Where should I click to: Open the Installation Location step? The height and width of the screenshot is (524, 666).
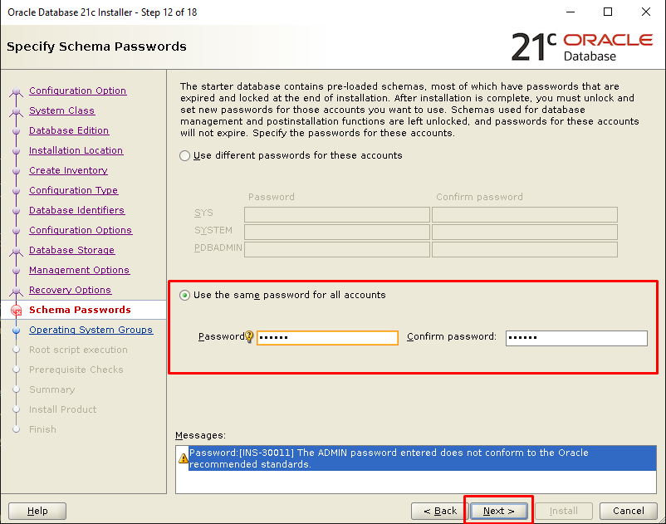pos(76,150)
